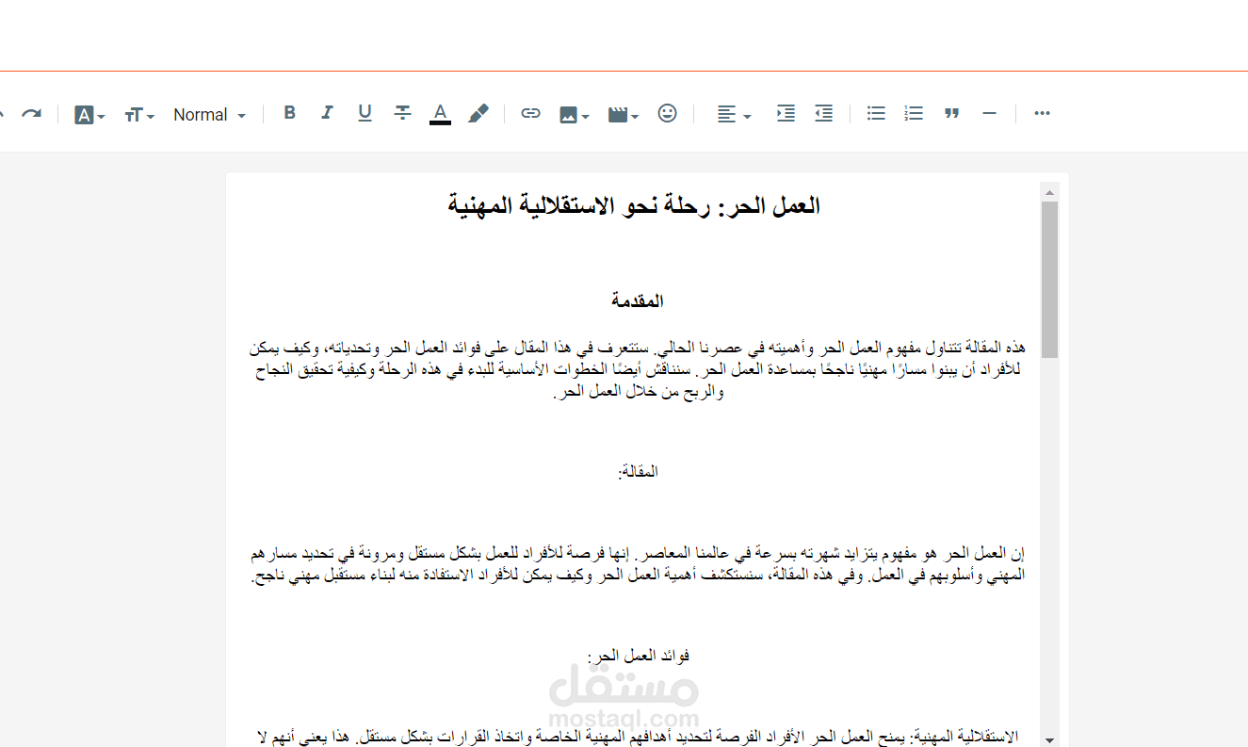1248x747 pixels.
Task: Toggle underline formatting
Action: 365,113
